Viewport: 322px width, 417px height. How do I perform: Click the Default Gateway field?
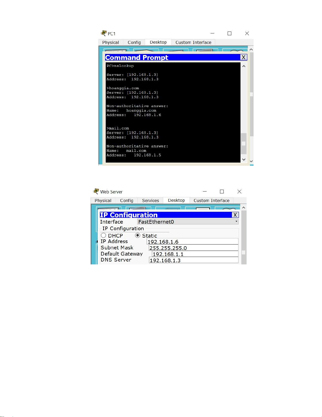coord(195,254)
